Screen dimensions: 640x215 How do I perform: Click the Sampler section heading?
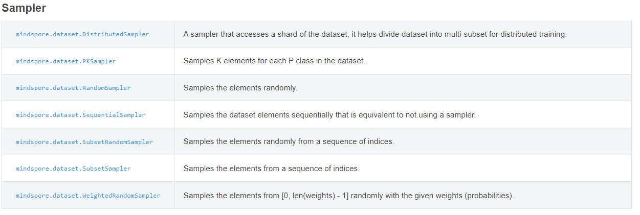coord(24,9)
